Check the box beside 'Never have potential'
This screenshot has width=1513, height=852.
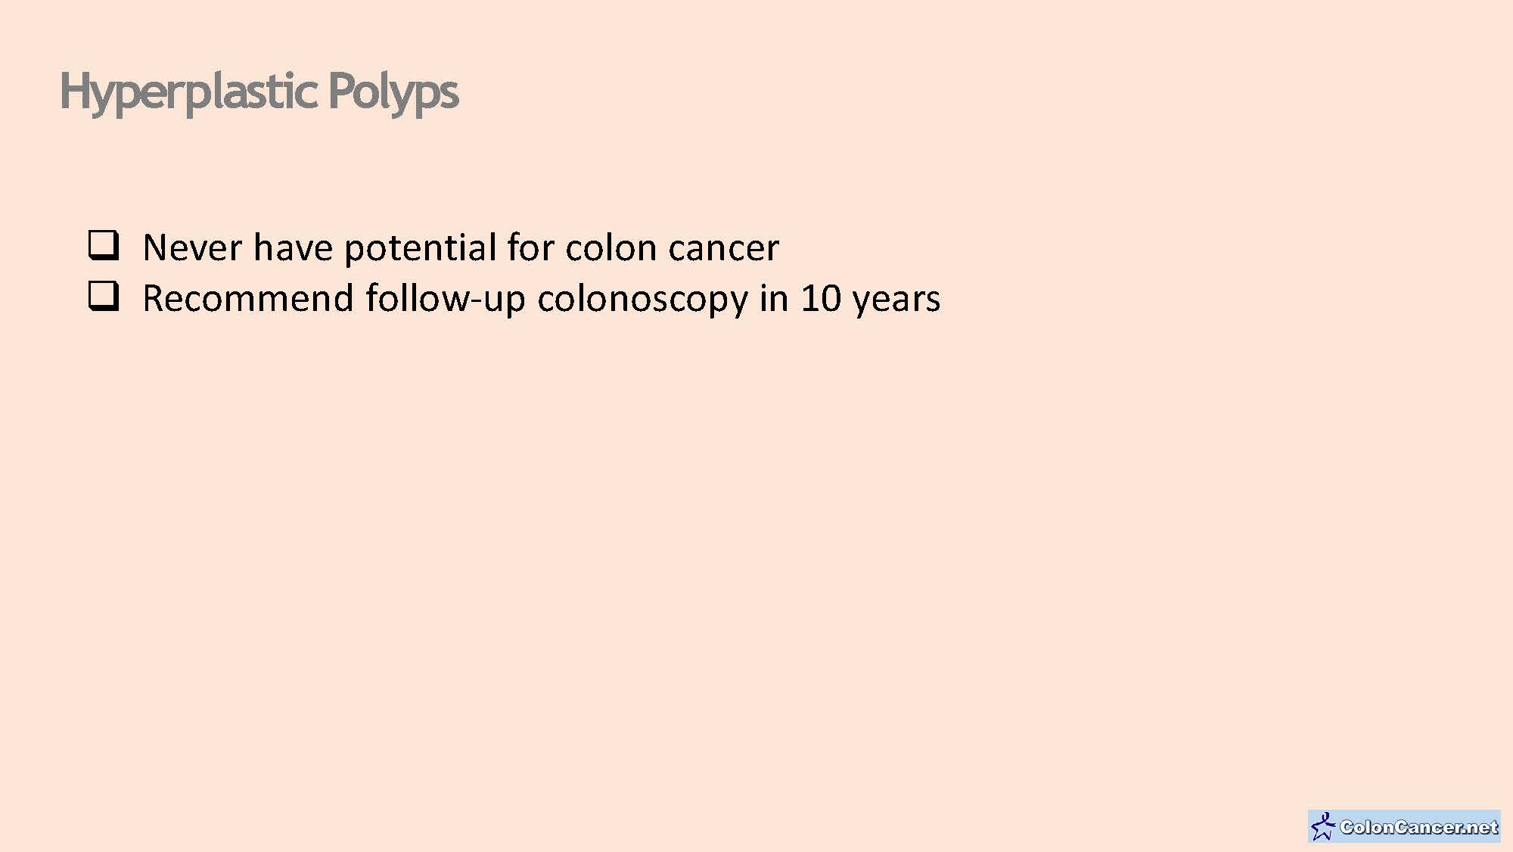click(104, 246)
